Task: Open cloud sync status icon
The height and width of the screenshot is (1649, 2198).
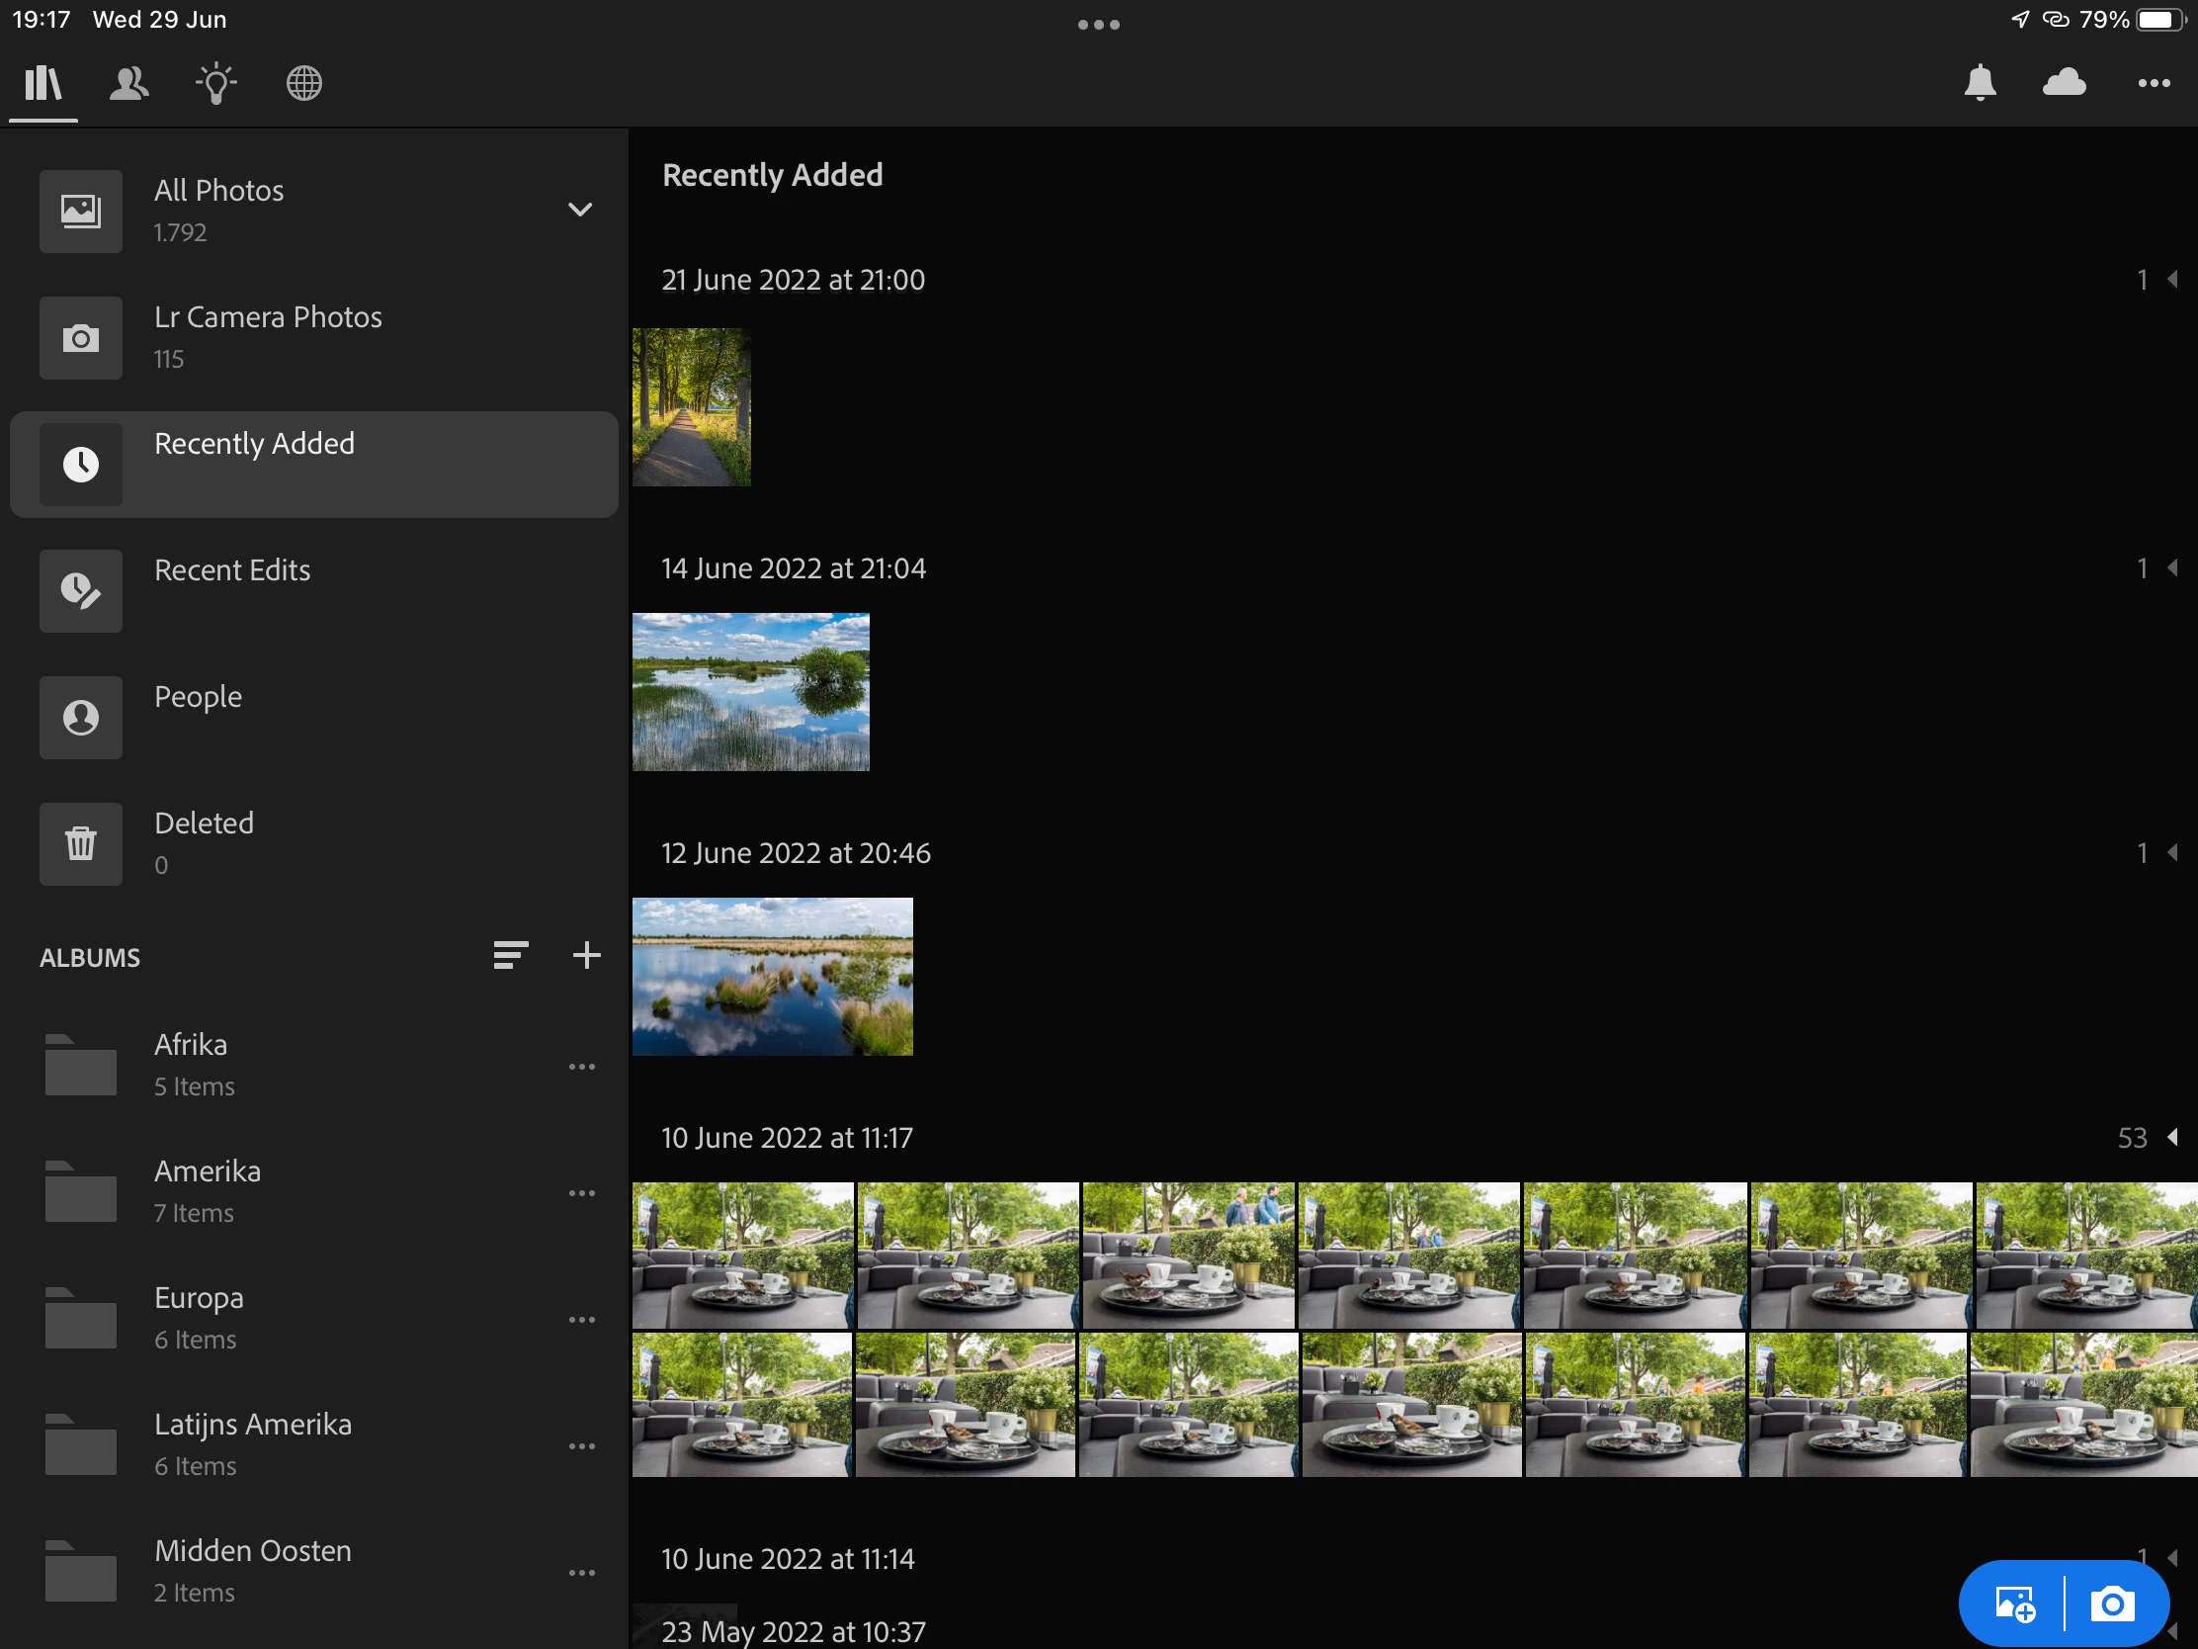Action: (2064, 83)
